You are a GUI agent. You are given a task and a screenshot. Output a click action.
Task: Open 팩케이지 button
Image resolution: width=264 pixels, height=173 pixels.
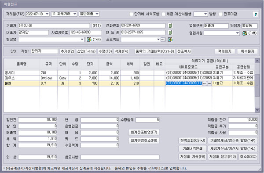pyautogui.click(x=224, y=51)
